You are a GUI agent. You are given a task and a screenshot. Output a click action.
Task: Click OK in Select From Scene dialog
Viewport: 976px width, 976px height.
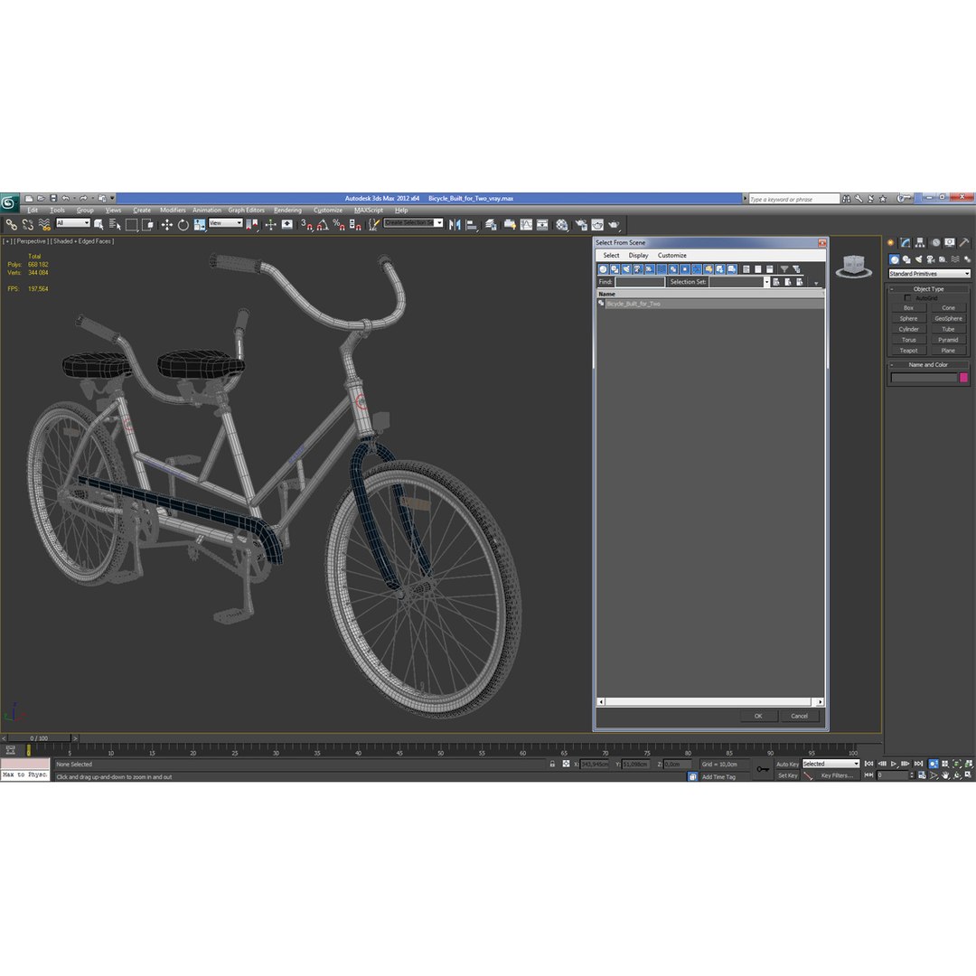pos(758,716)
